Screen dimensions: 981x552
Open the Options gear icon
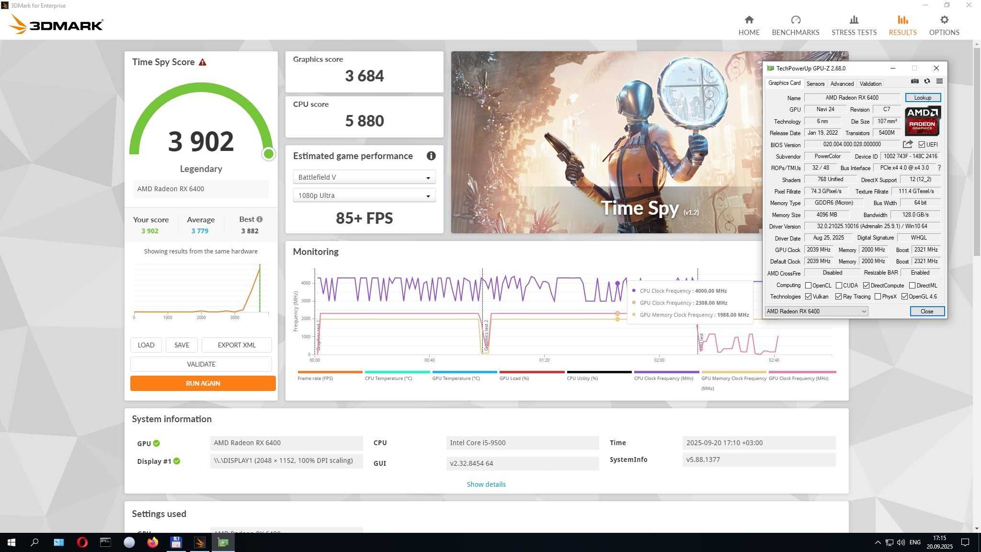[944, 20]
